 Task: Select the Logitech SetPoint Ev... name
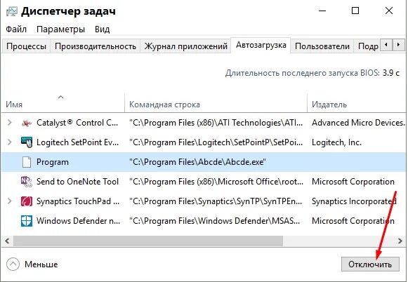click(x=77, y=142)
